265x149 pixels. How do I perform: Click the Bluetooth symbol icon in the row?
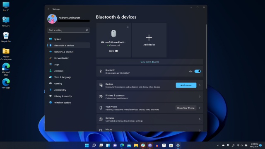point(101,71)
